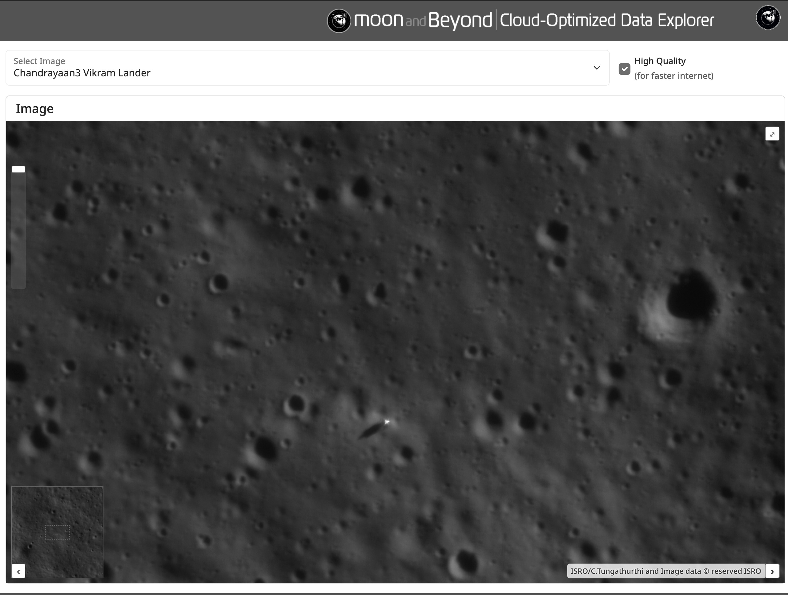Click the round moon logo at top-right corner
Screen dimensions: 788x595
(768, 17)
